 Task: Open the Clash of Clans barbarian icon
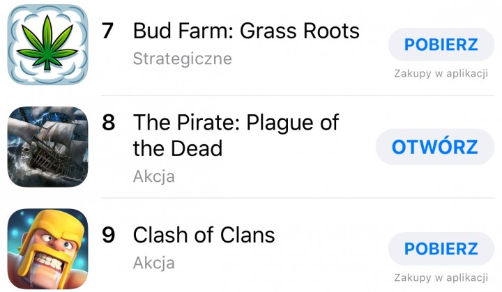pos(47,249)
